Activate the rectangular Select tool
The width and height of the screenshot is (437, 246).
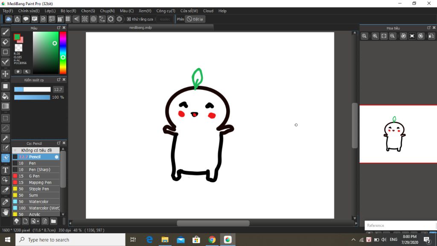[x=5, y=118]
